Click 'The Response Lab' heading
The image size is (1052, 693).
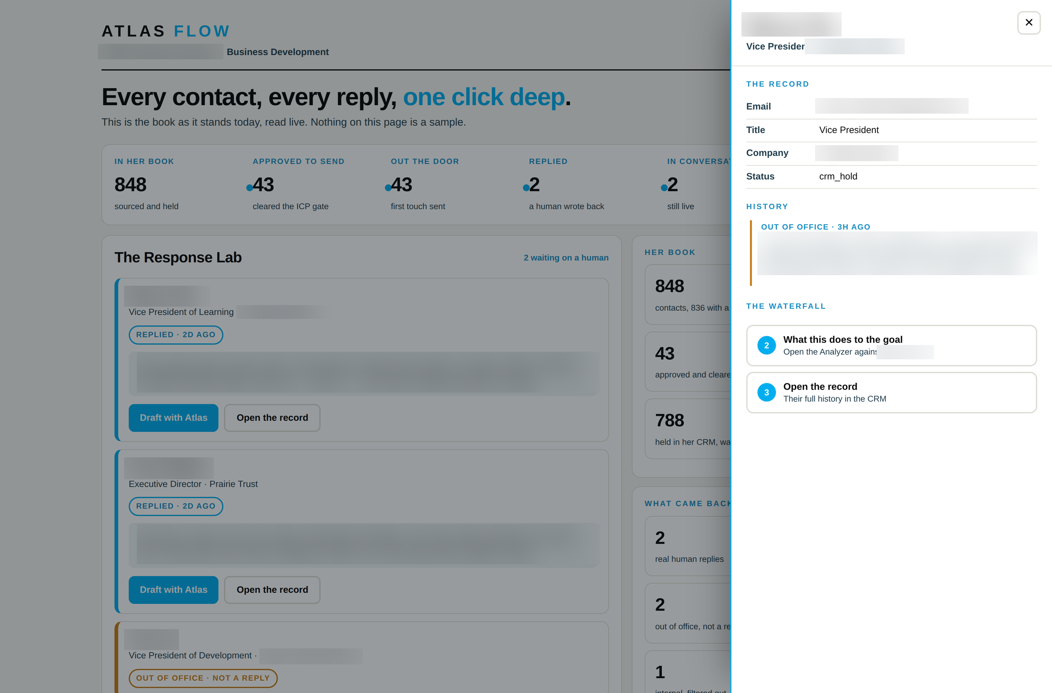(178, 257)
